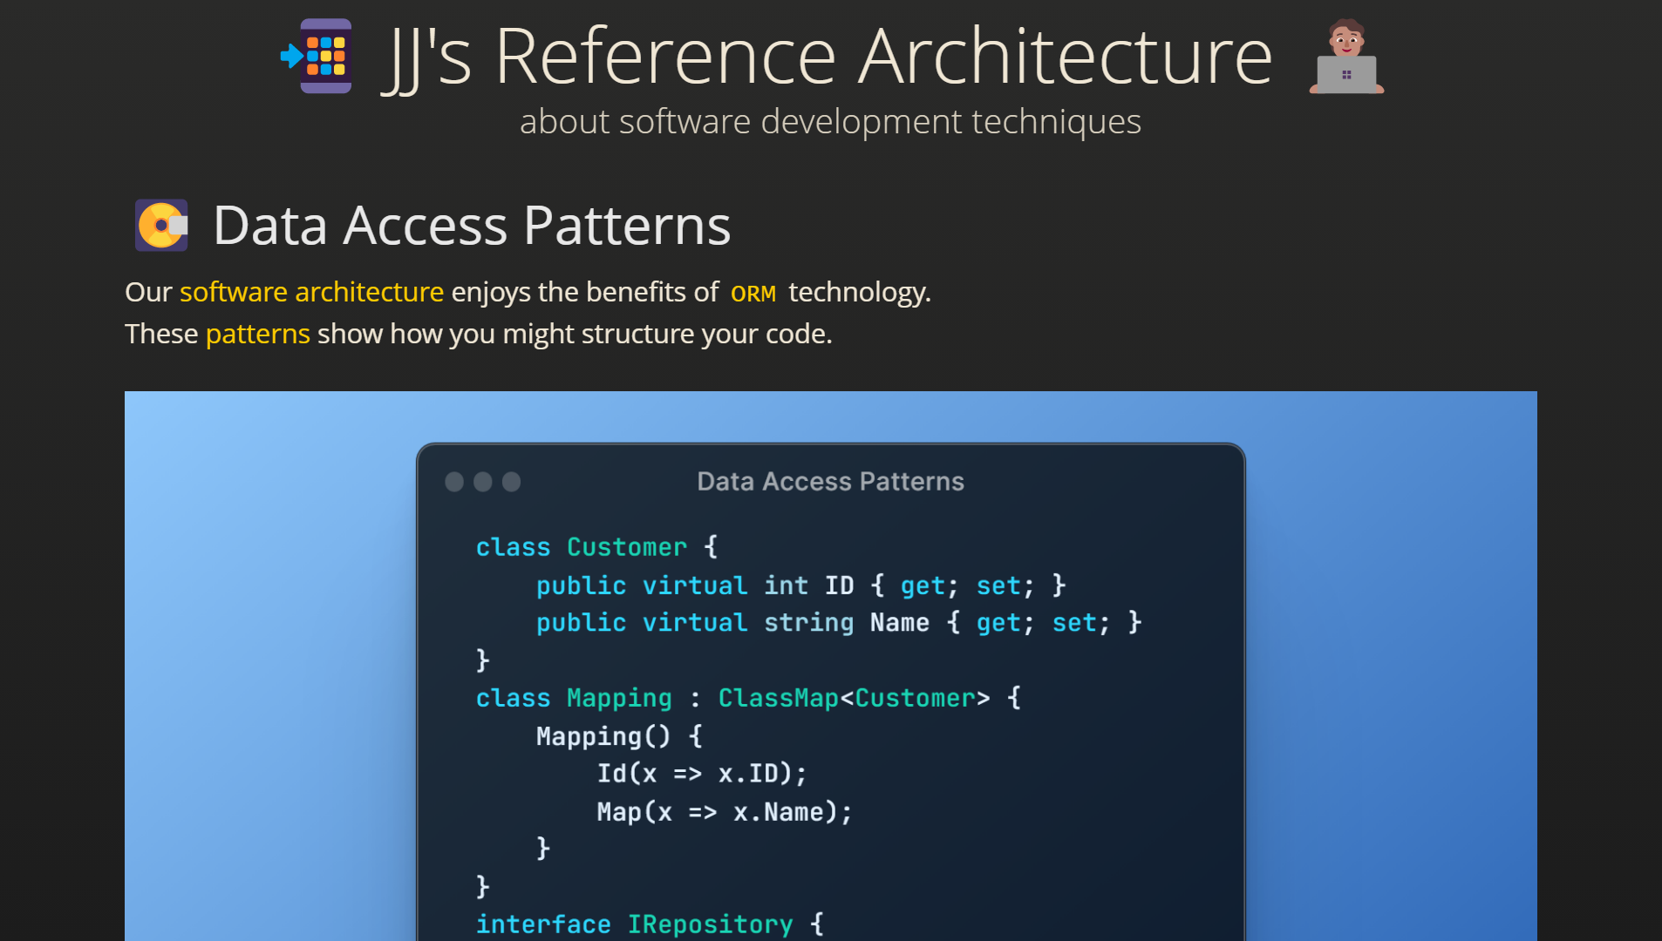Click the third gray dot in code window
Image resolution: width=1662 pixels, height=941 pixels.
point(512,482)
